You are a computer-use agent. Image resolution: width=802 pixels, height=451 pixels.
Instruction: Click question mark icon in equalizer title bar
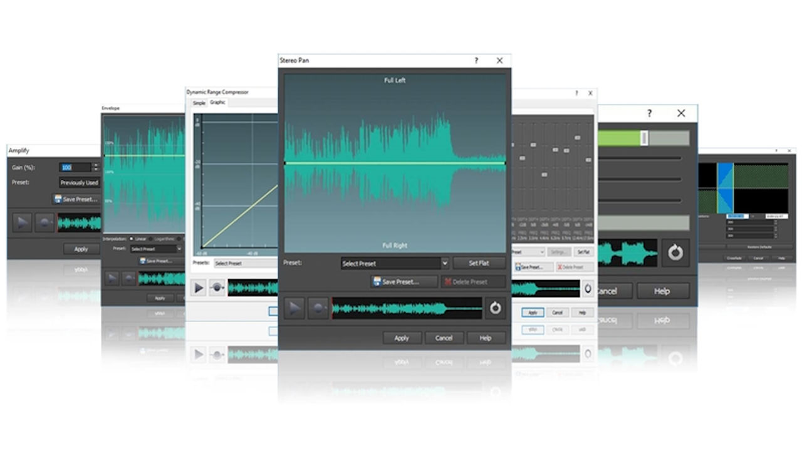[577, 93]
